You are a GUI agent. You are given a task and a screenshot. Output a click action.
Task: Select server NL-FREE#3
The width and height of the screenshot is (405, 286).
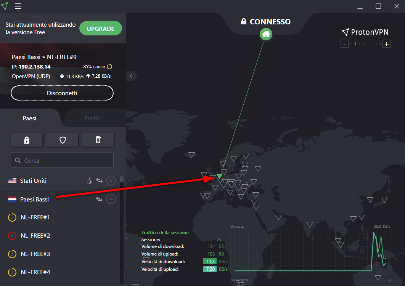point(35,254)
